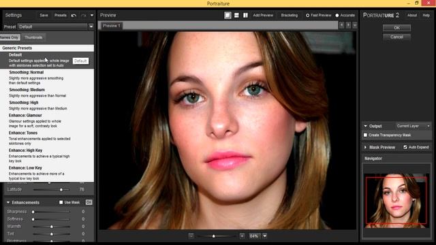Click the Latitude value 76
The image size is (436, 245).
[82, 189]
